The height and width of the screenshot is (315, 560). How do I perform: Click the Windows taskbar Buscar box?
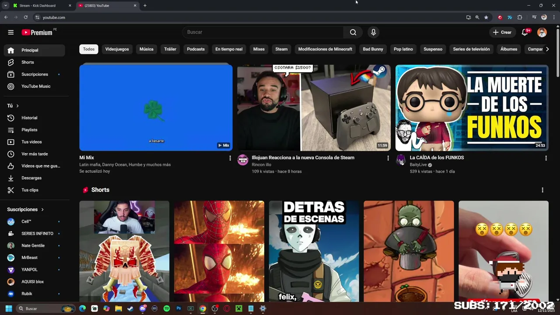pos(45,308)
